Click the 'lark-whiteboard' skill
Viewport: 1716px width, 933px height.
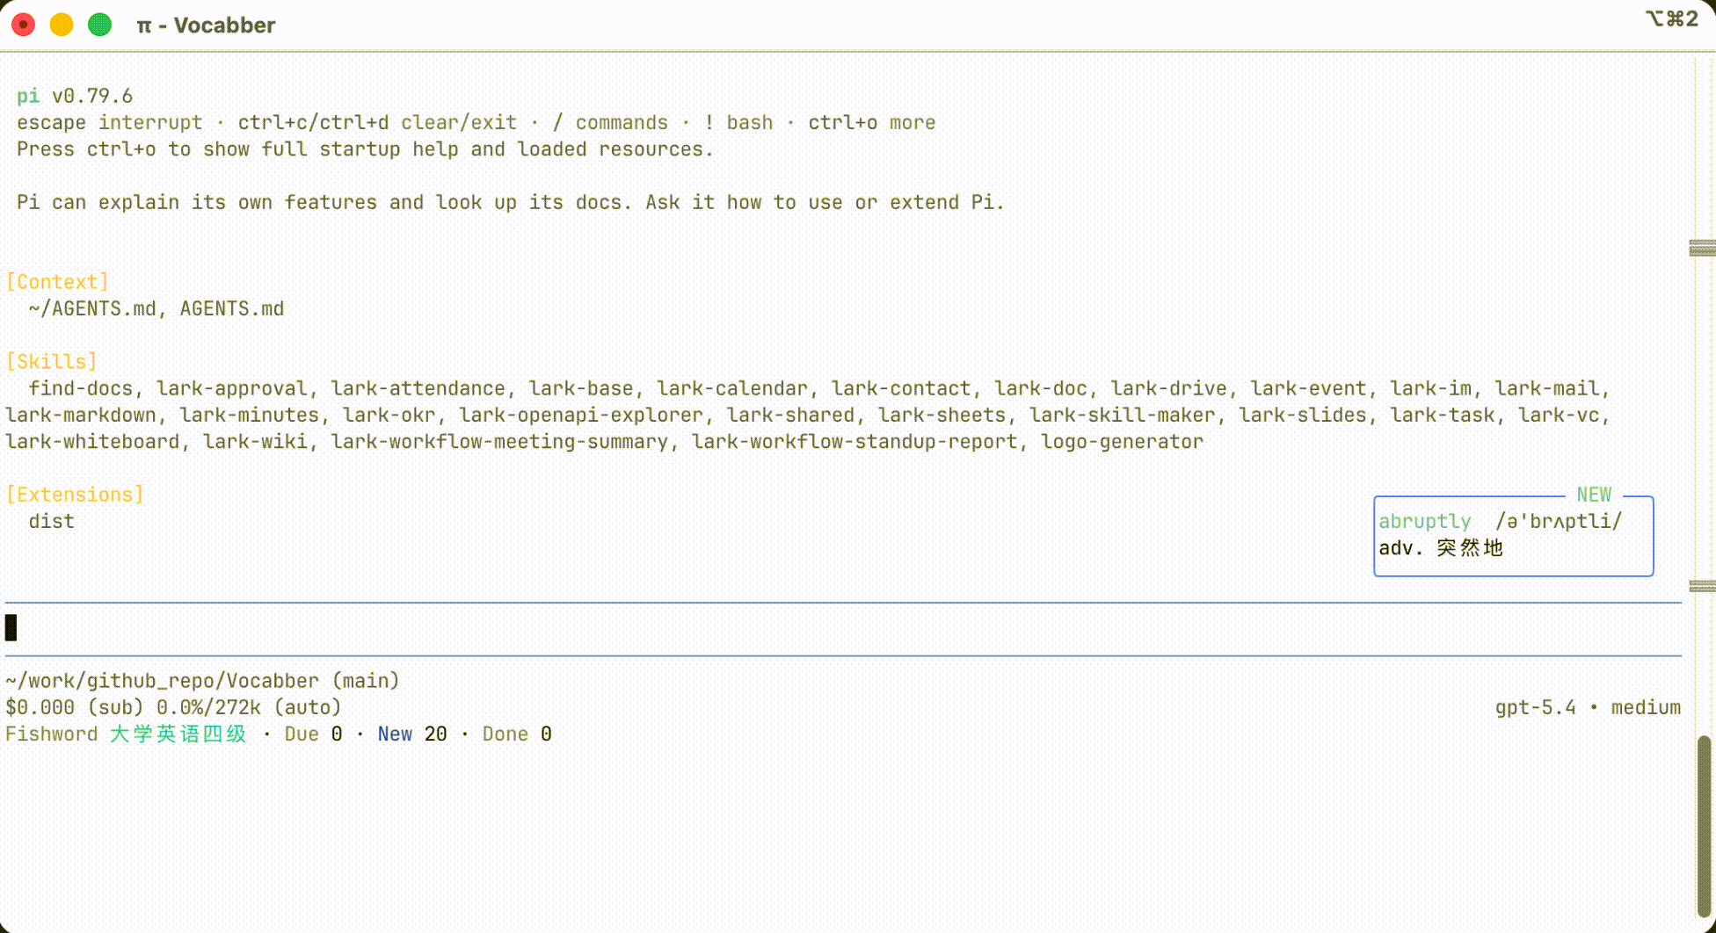click(x=92, y=442)
